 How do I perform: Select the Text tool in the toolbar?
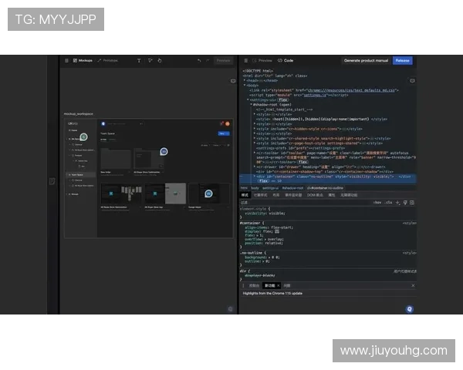coord(139,60)
